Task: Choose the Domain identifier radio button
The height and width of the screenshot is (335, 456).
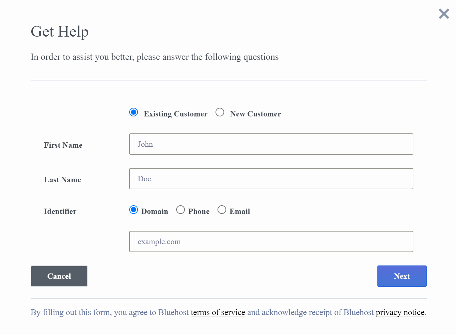Action: [x=134, y=210]
